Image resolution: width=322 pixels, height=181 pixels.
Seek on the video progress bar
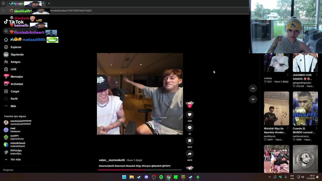140,170
